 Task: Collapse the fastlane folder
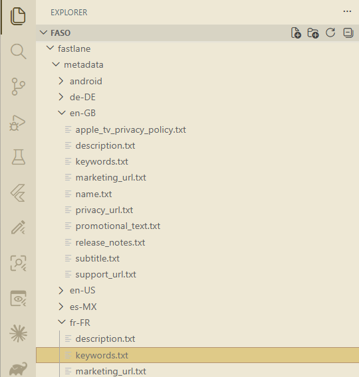tap(50, 48)
